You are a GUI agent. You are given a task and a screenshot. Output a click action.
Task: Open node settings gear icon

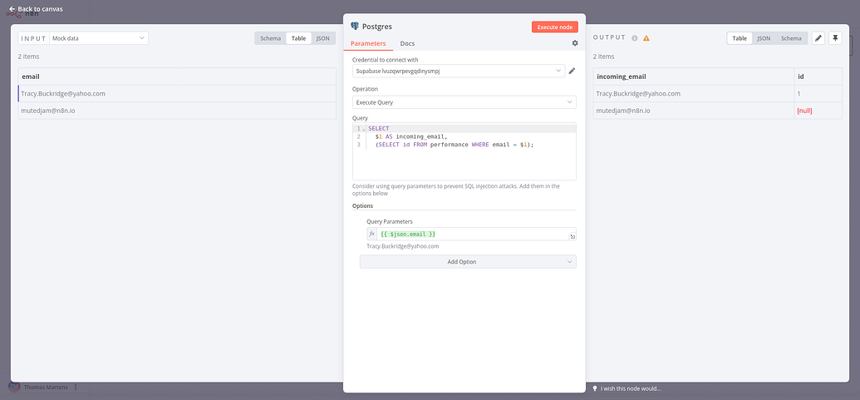(x=575, y=43)
